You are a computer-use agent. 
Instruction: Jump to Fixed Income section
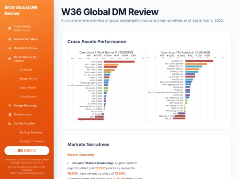[22, 114]
